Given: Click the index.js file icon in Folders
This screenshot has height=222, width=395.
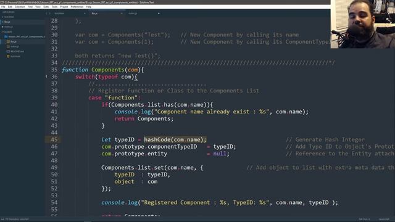Looking at the screenshot, I should 8,47.
